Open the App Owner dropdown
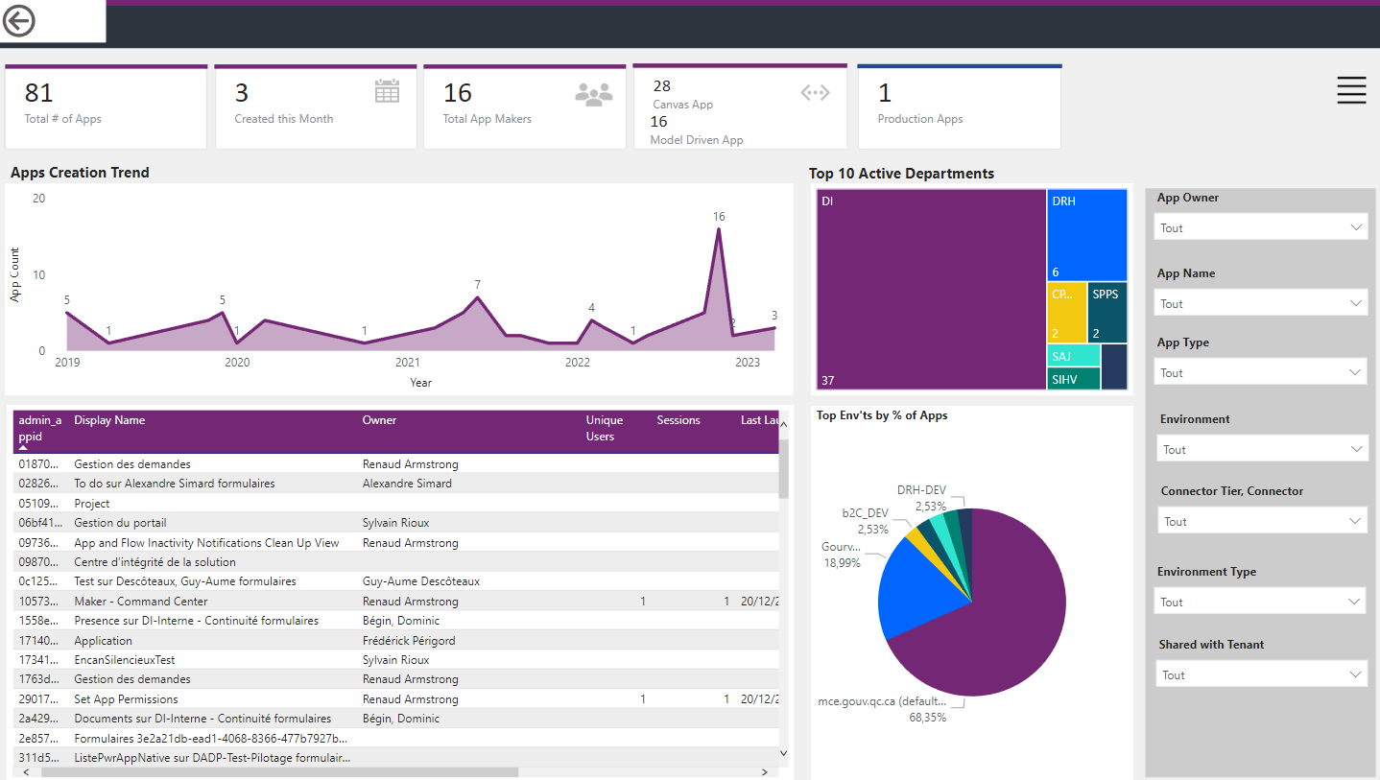1380x780 pixels. coord(1260,227)
